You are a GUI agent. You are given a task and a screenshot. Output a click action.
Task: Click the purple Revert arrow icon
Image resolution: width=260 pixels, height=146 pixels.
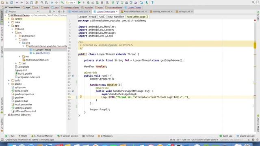pyautogui.click(x=136, y=2)
